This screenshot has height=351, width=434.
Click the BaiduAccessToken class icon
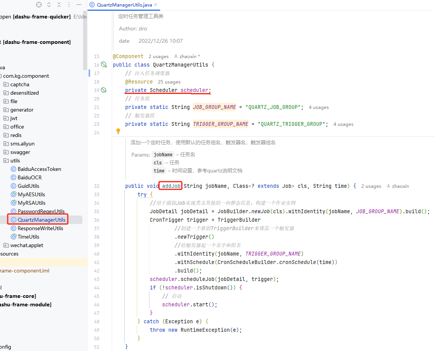(x=13, y=169)
